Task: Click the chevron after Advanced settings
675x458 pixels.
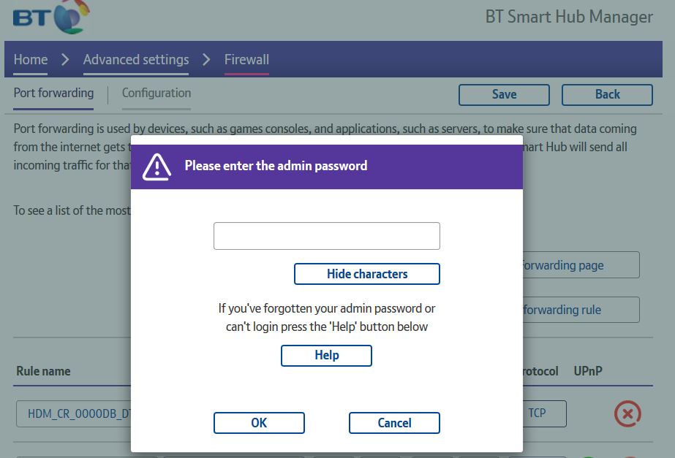Action: point(206,59)
